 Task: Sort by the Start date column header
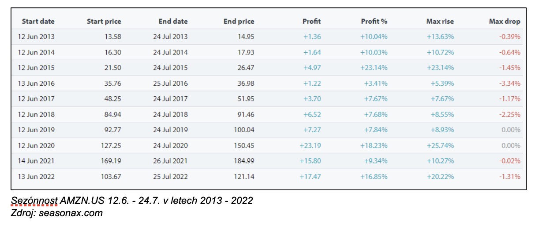click(38, 21)
